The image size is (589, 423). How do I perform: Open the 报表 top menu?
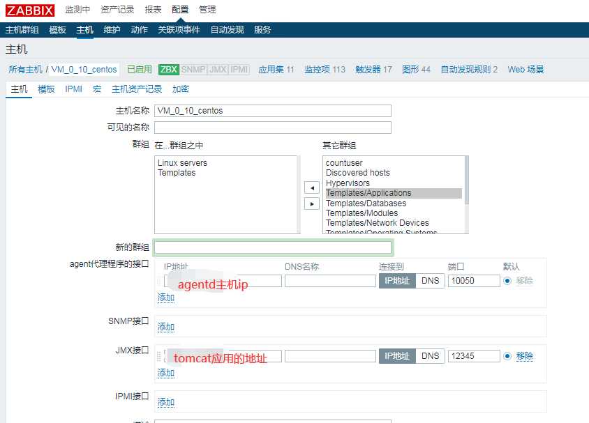153,10
